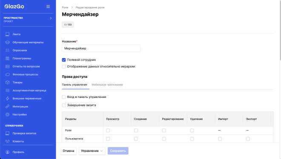Enable Экспорт permission for Пользователи
The image size is (281, 159).
point(248,139)
